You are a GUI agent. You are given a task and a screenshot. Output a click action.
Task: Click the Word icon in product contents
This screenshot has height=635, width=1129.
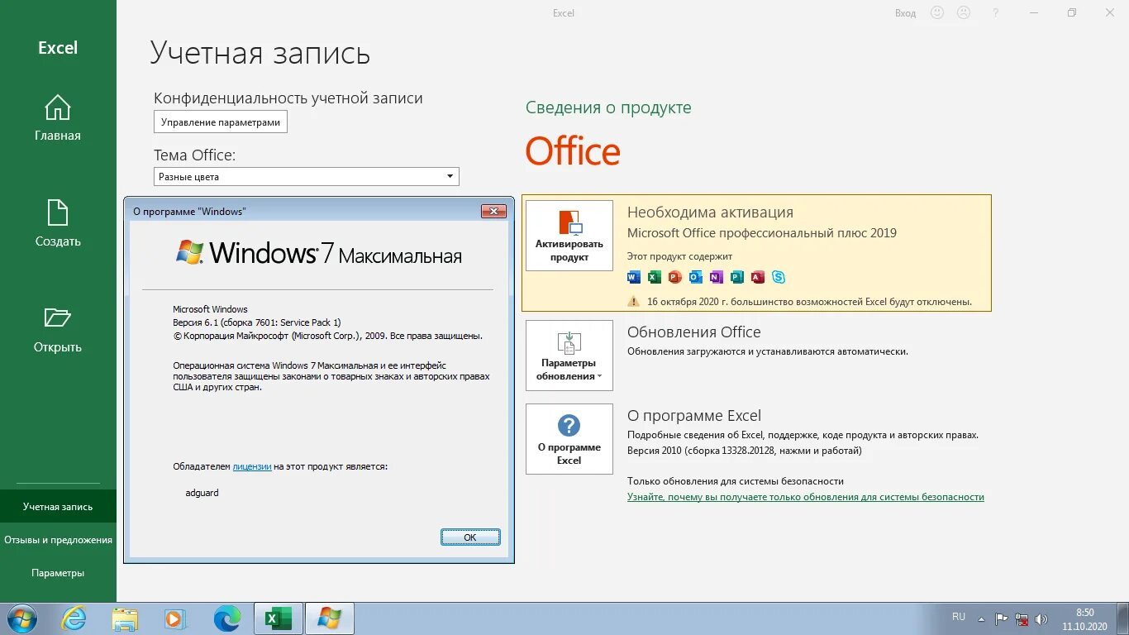click(x=633, y=277)
